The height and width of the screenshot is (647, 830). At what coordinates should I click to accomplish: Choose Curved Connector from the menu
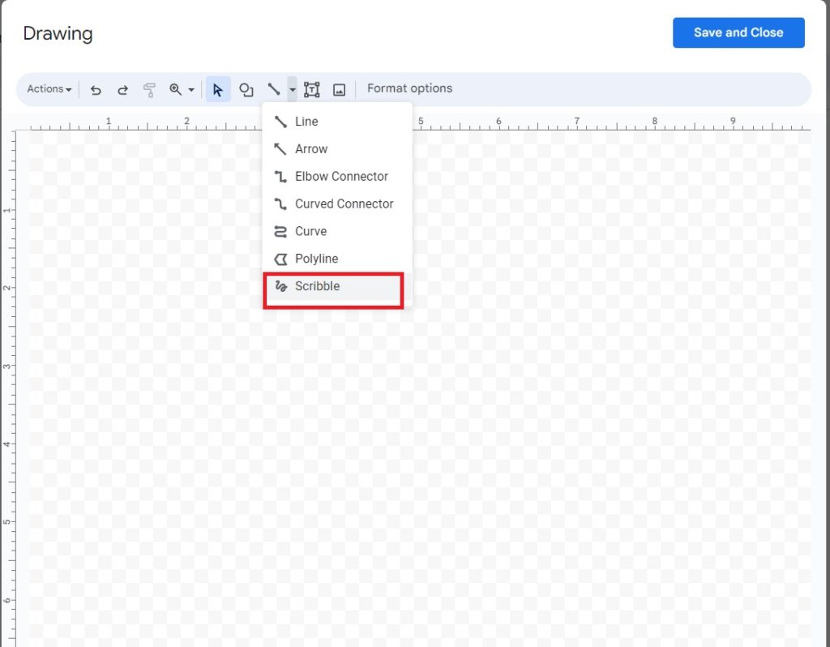tap(335, 204)
